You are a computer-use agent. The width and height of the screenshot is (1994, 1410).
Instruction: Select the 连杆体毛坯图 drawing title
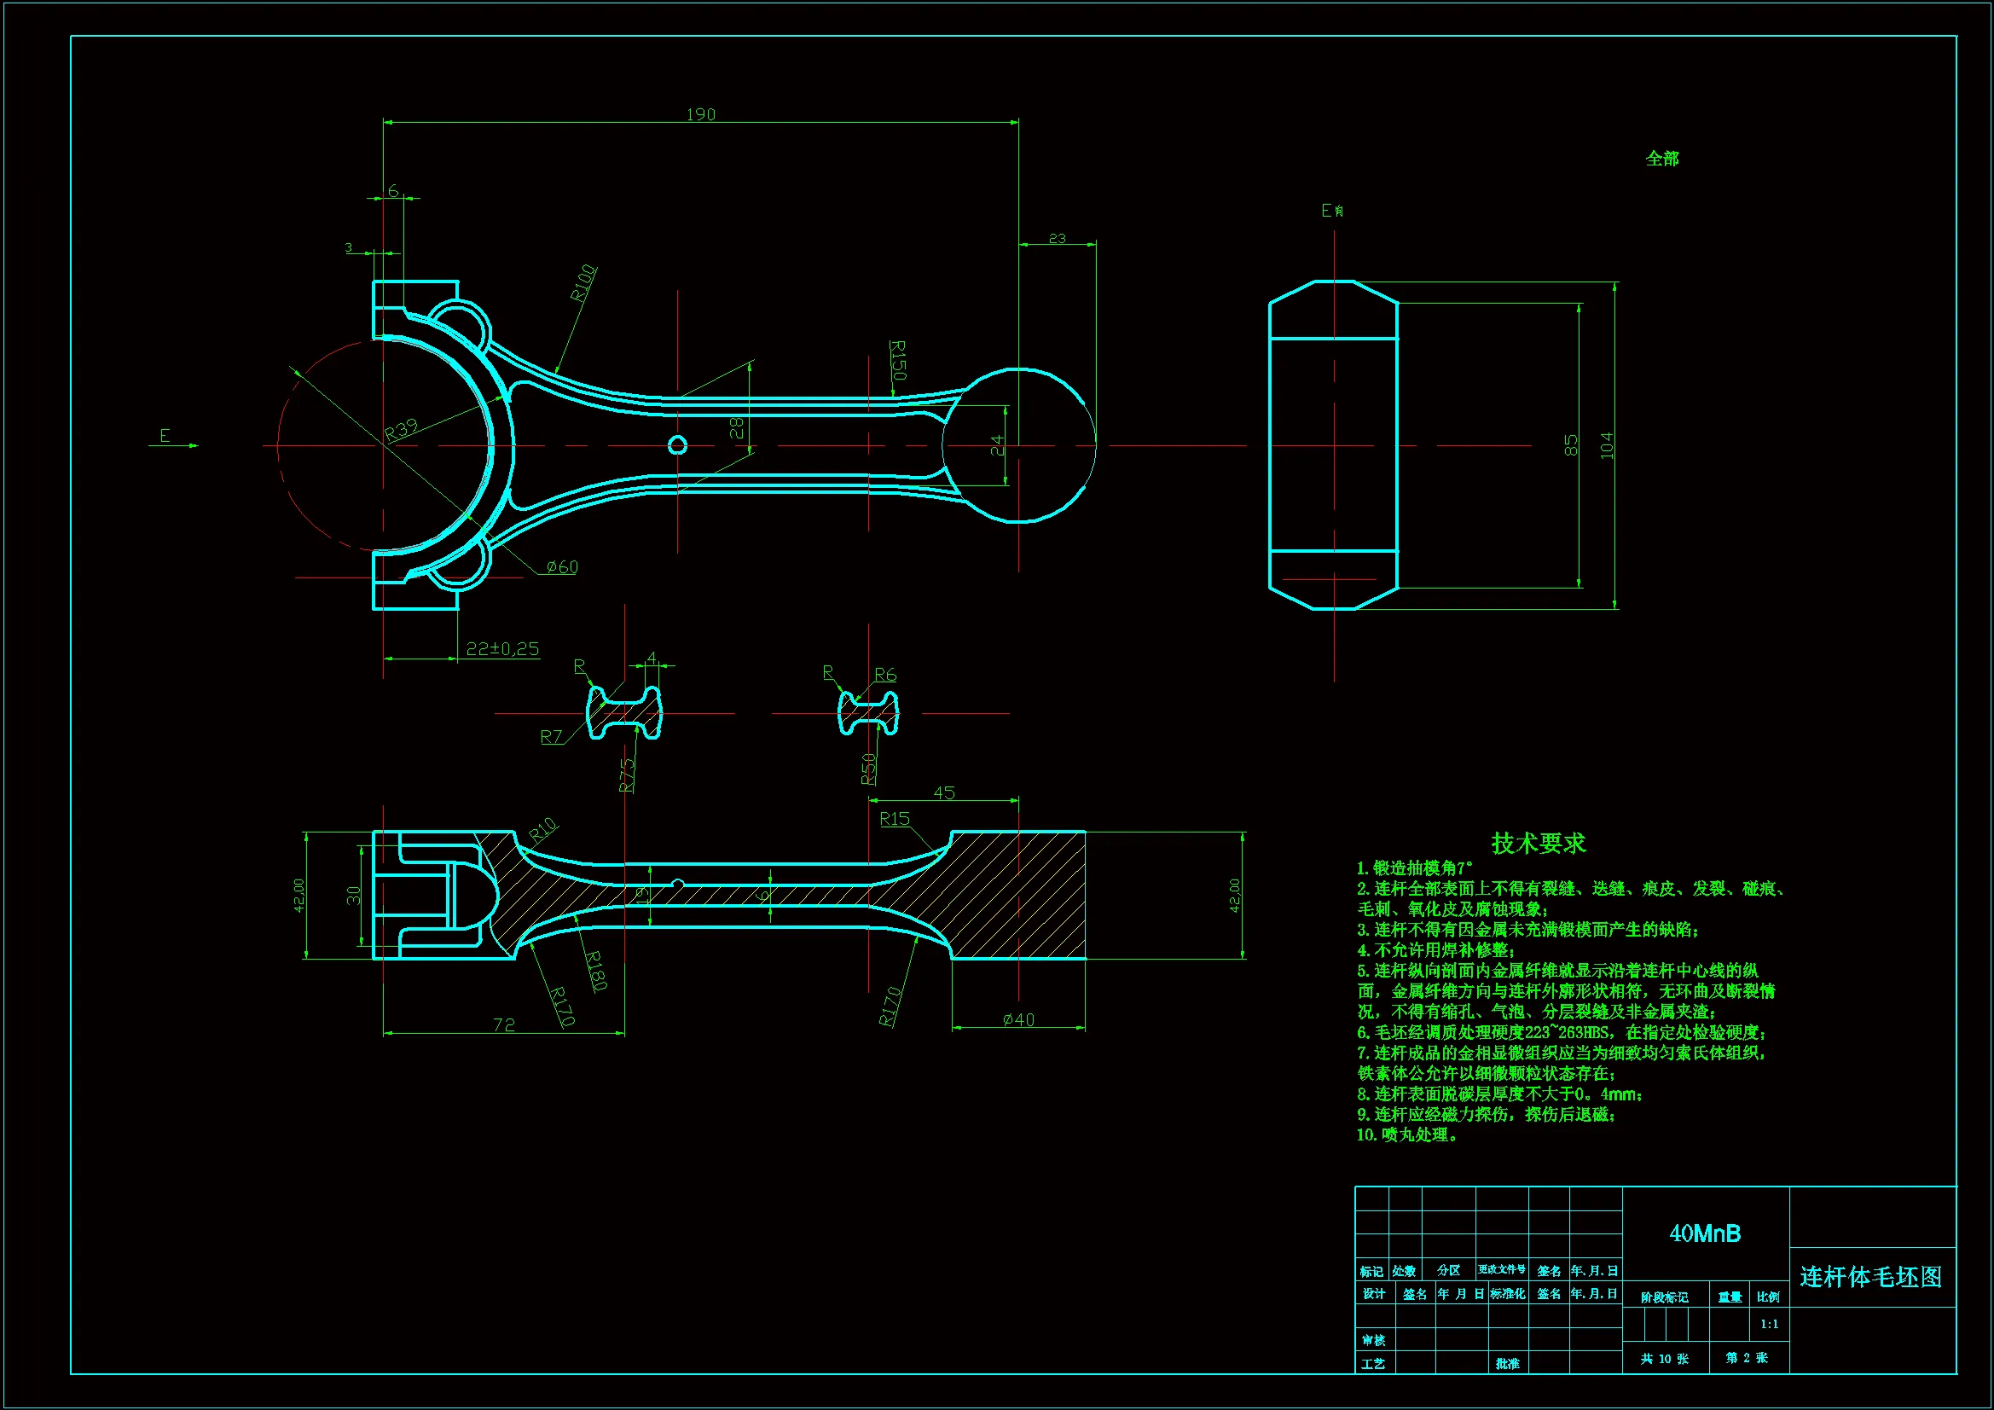coord(1870,1277)
